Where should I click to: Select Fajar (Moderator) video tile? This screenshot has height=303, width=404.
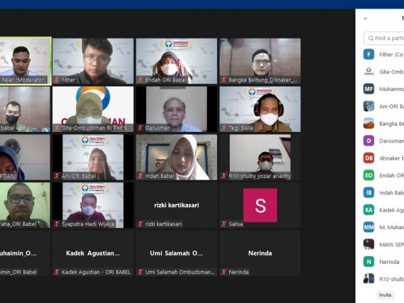point(25,60)
